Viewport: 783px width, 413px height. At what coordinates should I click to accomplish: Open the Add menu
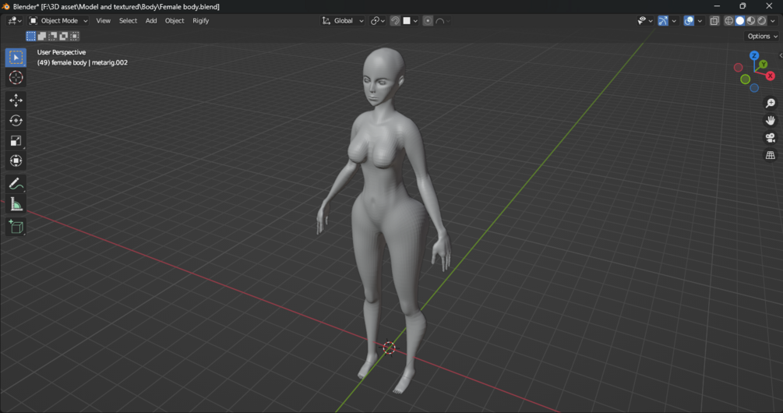tap(151, 20)
